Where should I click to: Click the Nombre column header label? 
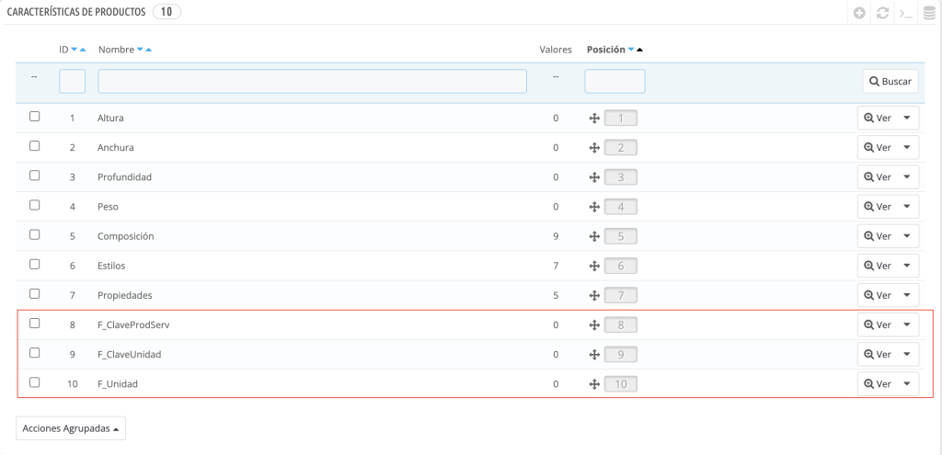(x=116, y=50)
